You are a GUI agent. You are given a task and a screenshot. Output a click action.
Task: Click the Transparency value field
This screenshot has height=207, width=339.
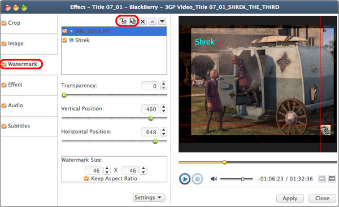[150, 86]
